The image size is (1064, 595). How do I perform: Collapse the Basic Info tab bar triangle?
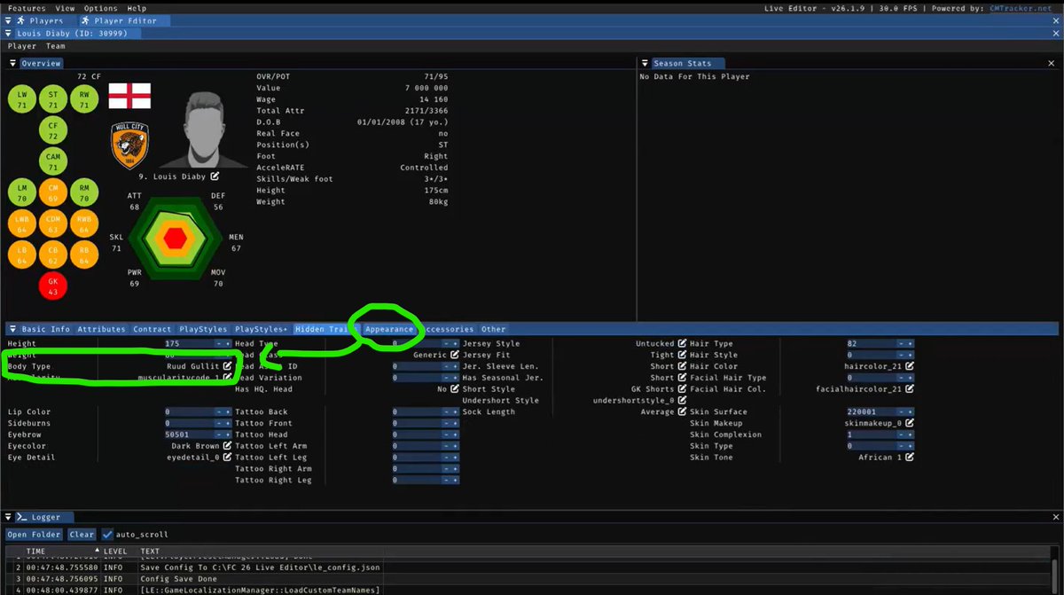pyautogui.click(x=13, y=329)
